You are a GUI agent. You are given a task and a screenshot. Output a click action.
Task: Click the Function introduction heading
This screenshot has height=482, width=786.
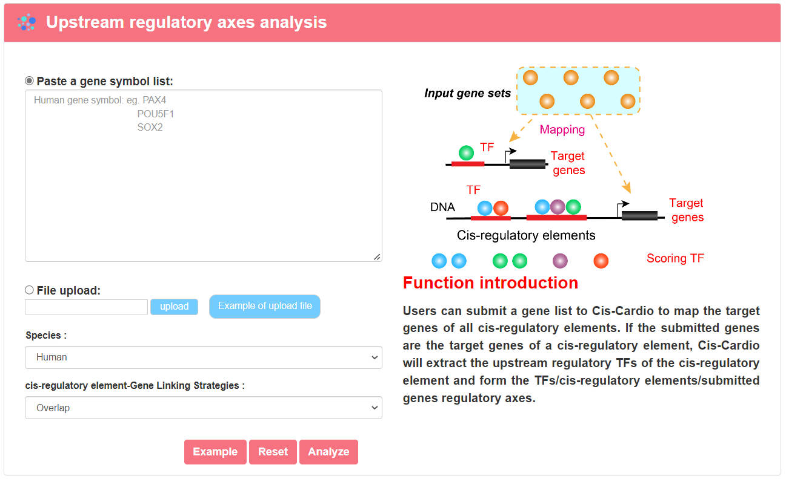490,282
